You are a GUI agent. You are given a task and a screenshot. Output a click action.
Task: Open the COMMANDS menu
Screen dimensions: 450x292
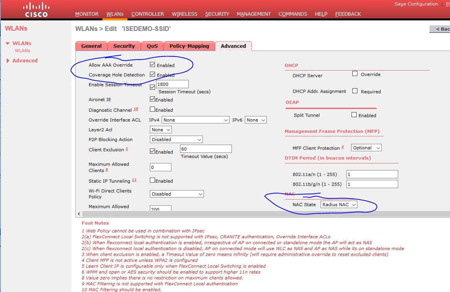(293, 14)
